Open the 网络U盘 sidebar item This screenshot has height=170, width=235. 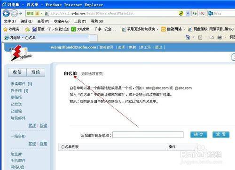point(17,167)
